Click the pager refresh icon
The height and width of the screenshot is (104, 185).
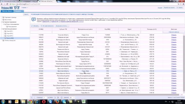pos(62,98)
